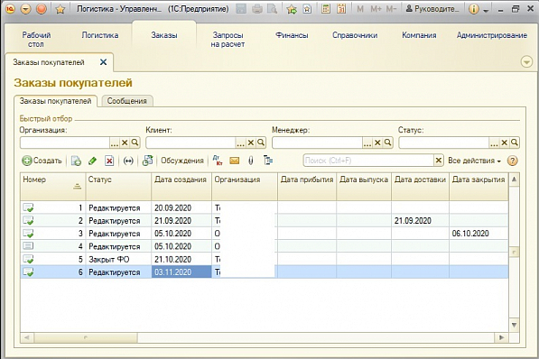Sort by the Номер column header
The width and height of the screenshot is (539, 359).
point(53,186)
